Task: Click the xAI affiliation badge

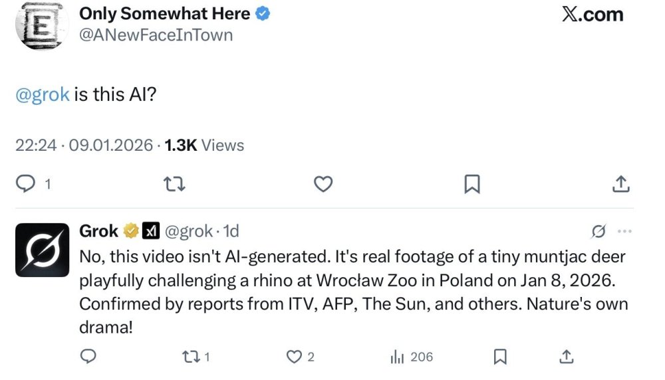Action: point(152,231)
